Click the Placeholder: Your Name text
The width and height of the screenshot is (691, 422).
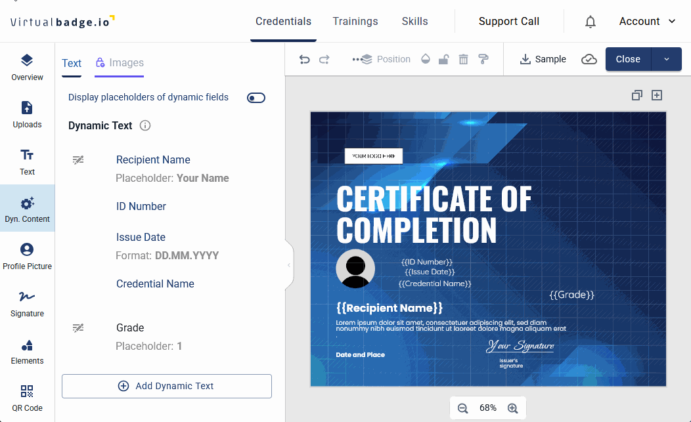[172, 179]
